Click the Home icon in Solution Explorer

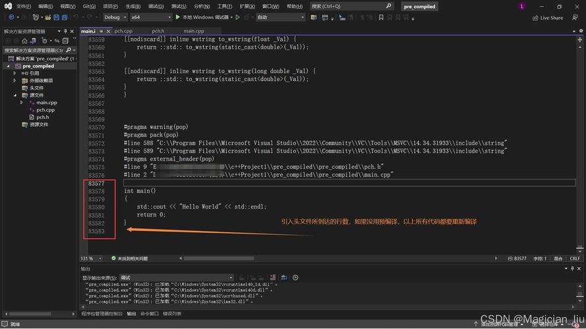24,41
